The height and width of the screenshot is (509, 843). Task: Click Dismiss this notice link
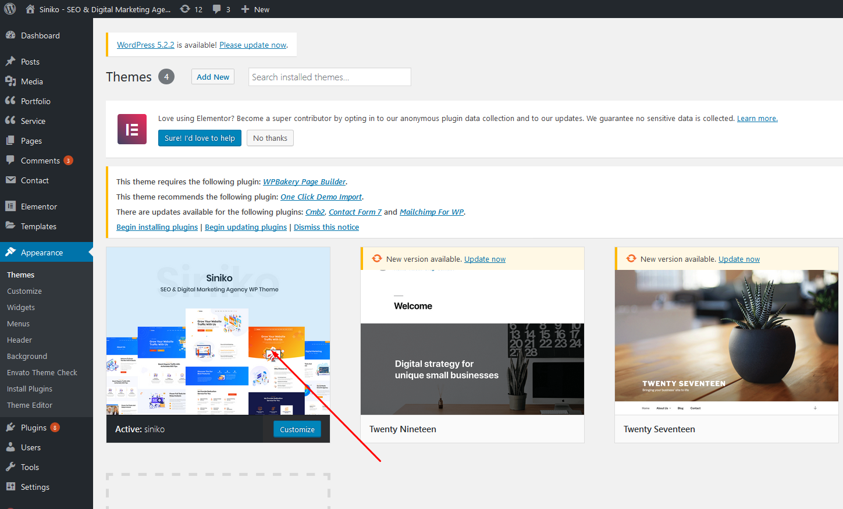point(326,227)
